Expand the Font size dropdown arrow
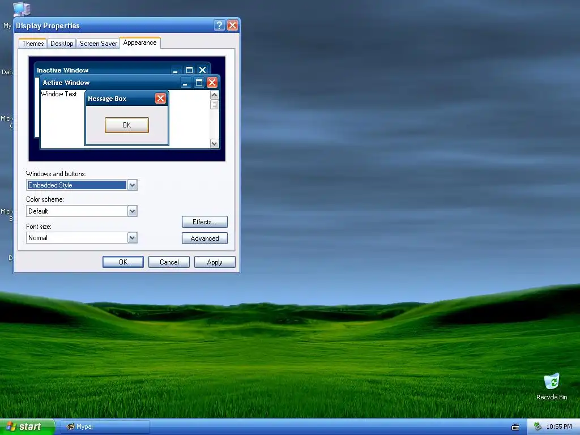580x435 pixels. tap(133, 238)
